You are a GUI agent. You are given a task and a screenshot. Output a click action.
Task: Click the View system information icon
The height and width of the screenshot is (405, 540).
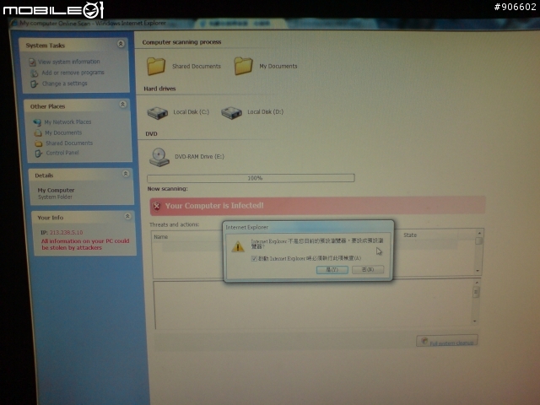click(x=32, y=62)
